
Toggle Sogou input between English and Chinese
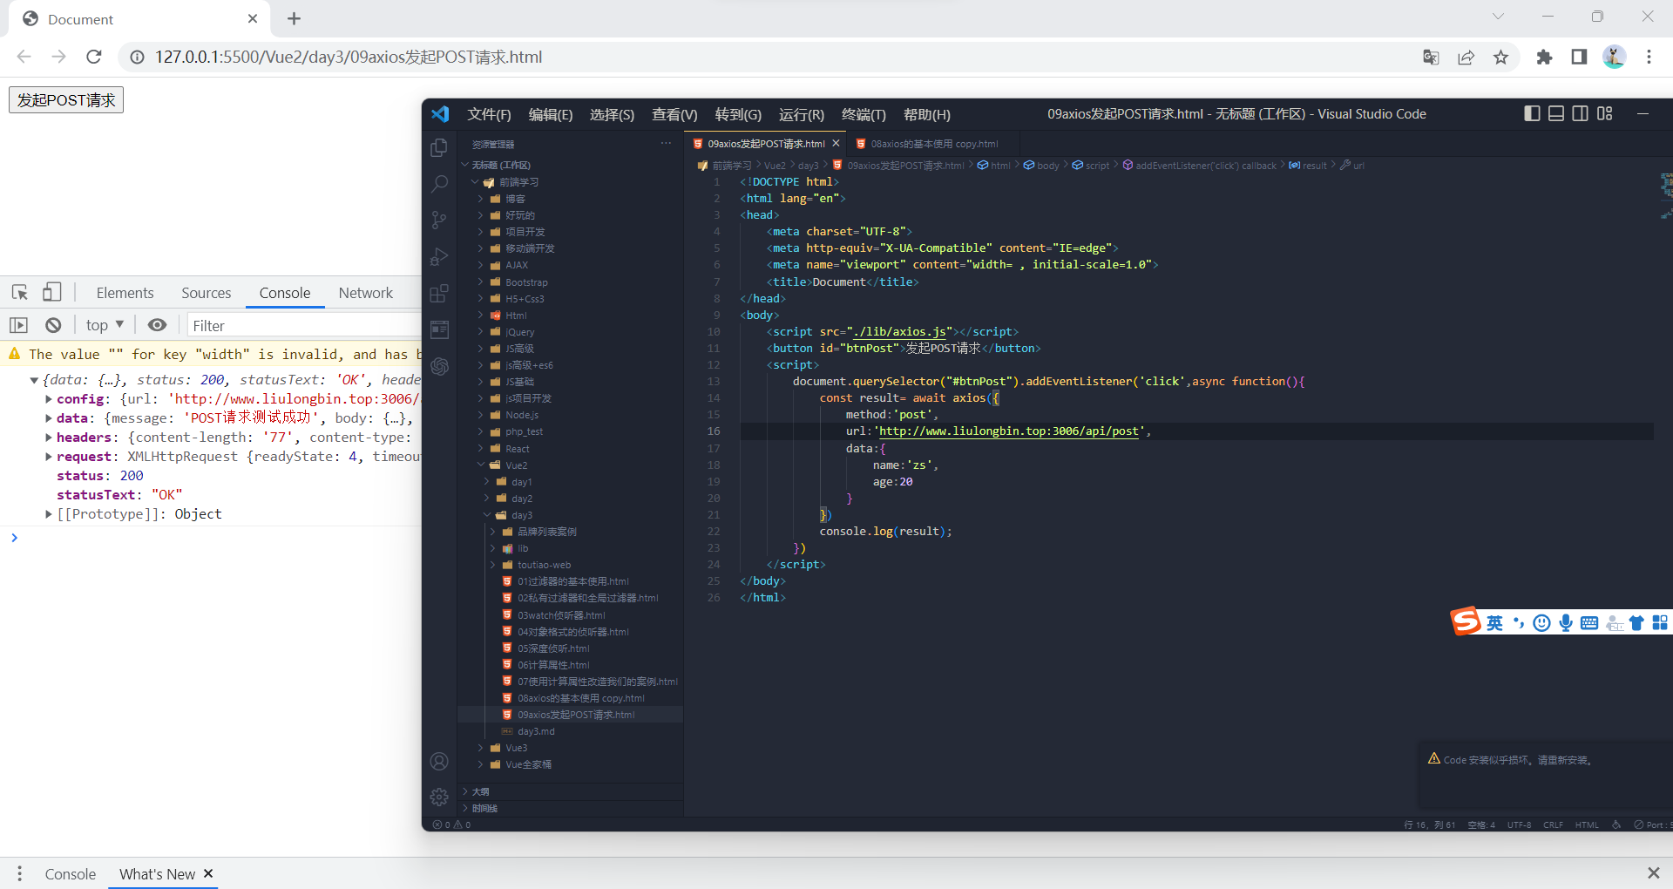tap(1494, 622)
